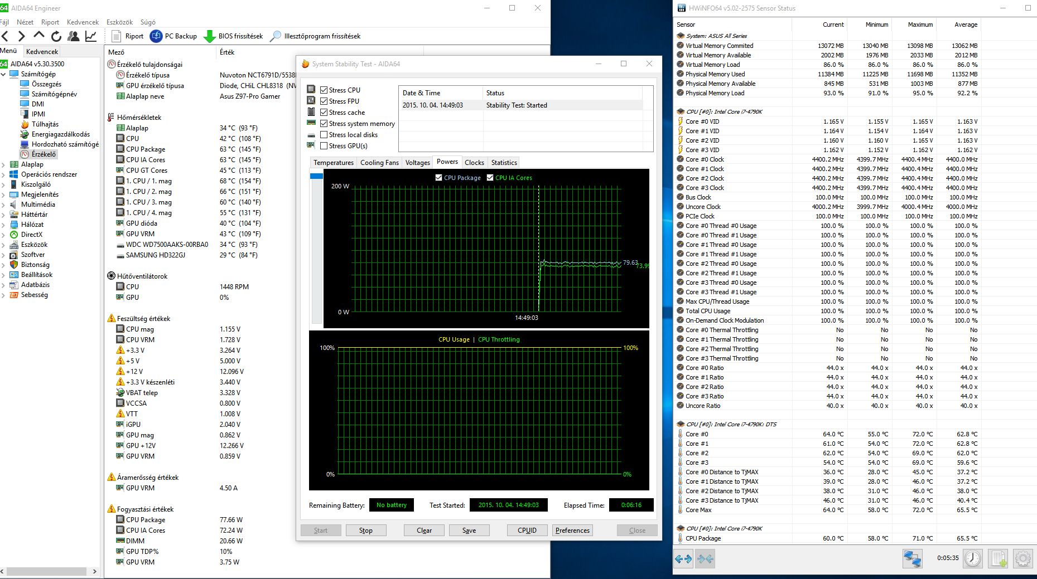Image resolution: width=1037 pixels, height=579 pixels.
Task: Expand the Multimédia tree node
Action: [3, 205]
